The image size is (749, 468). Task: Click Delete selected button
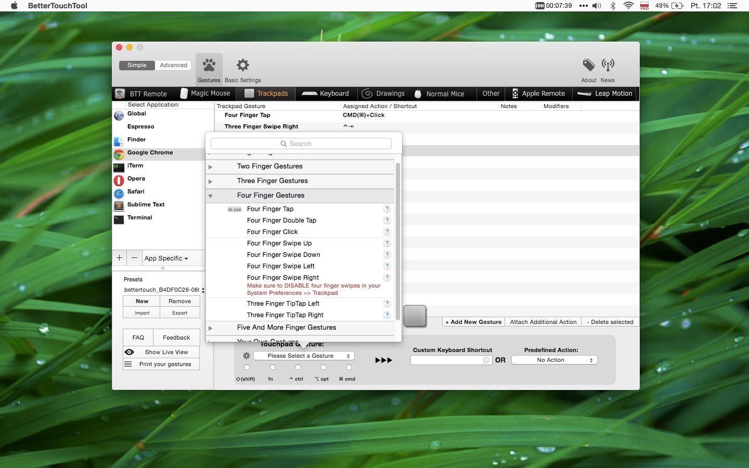[610, 322]
